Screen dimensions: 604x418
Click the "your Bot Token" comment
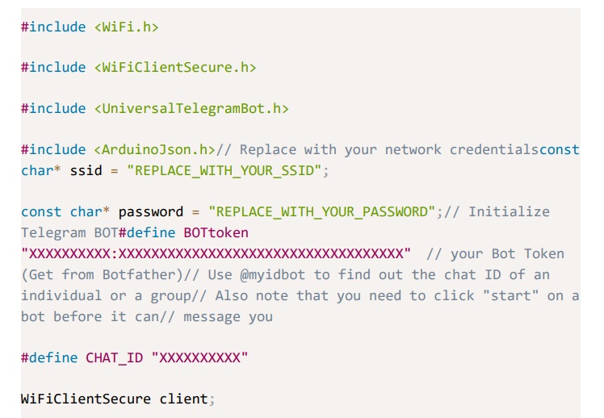tap(507, 253)
